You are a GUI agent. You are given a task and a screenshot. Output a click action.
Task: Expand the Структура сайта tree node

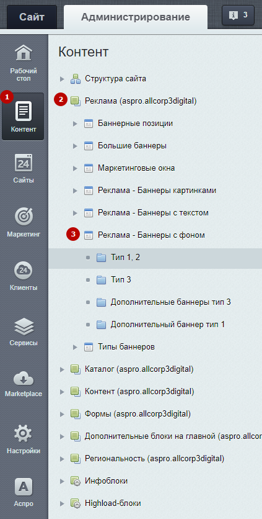pyautogui.click(x=62, y=79)
